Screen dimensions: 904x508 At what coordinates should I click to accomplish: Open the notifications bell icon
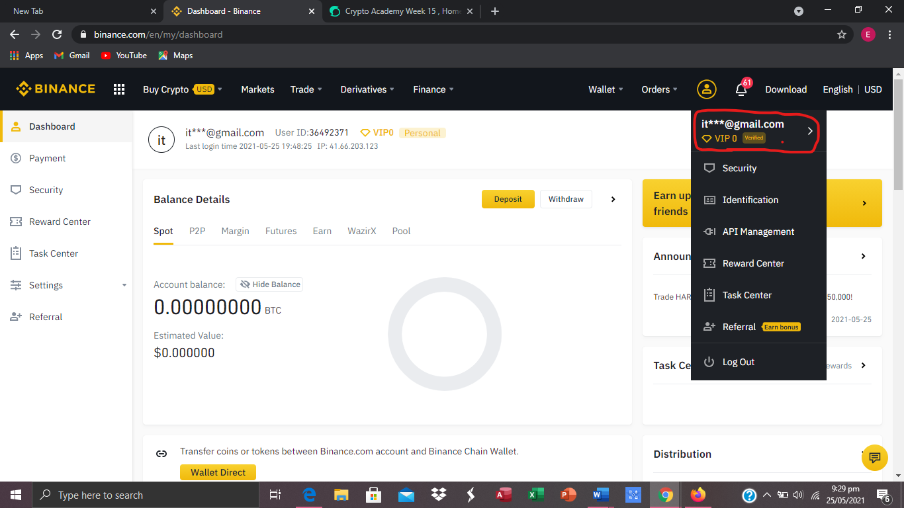(x=741, y=89)
